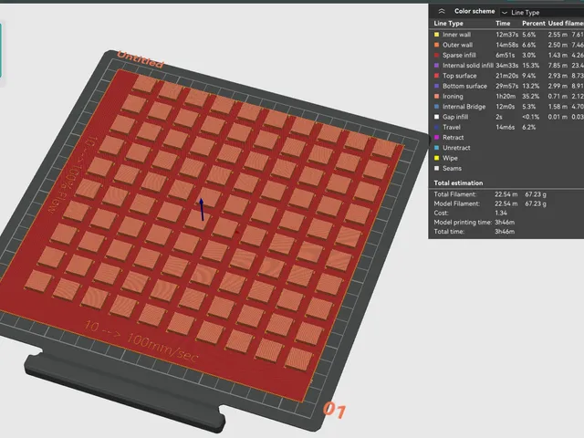Screen dimensions: 584x438
Task: Click the Line Type column header
Action: (448, 23)
